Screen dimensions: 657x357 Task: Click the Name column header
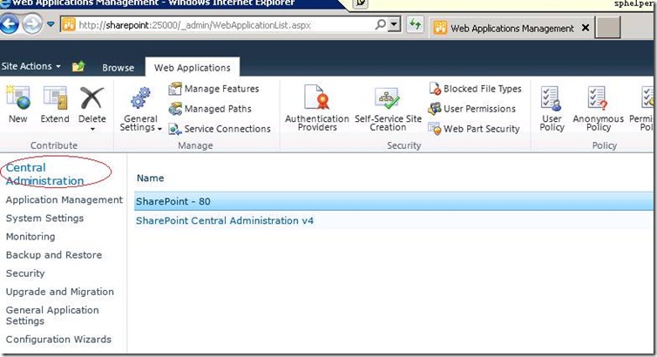point(150,178)
